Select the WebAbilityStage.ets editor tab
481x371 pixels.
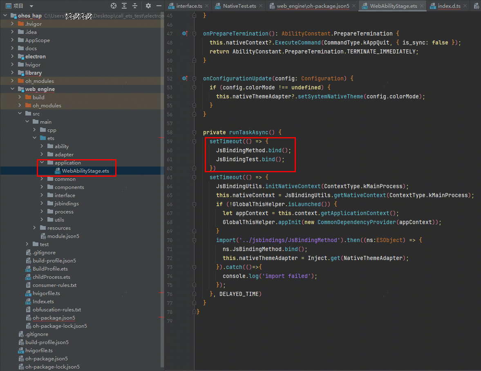(394, 6)
